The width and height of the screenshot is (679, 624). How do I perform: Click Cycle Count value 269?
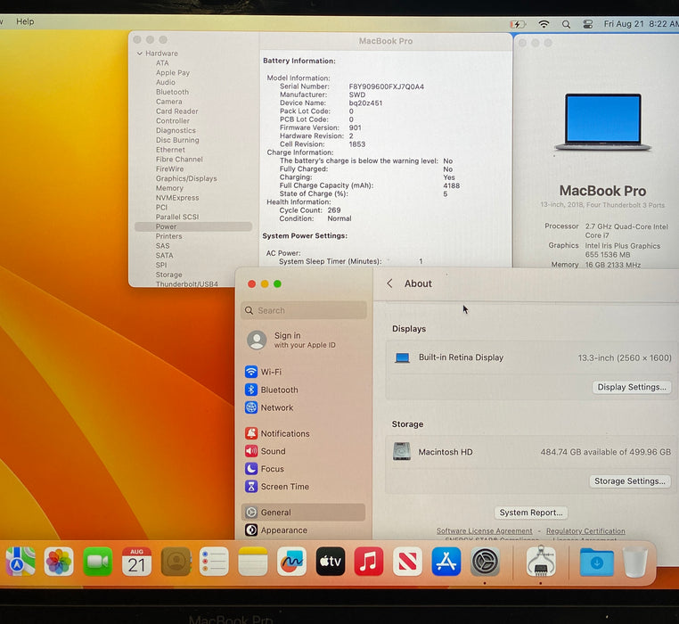(334, 210)
